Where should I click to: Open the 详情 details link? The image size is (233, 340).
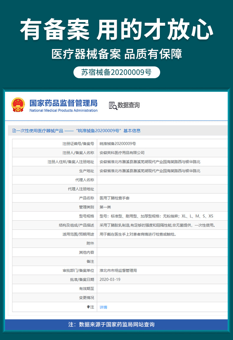[x=104, y=307]
